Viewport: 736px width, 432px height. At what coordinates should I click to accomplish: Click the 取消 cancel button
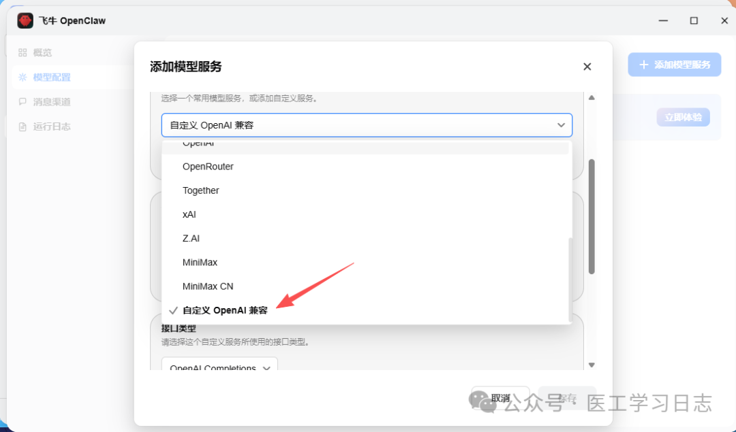pos(500,398)
